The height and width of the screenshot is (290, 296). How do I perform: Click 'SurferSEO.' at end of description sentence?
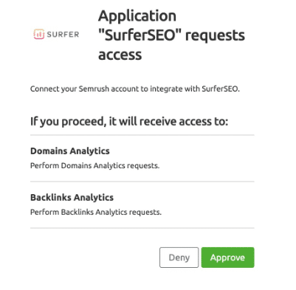pyautogui.click(x=221, y=89)
